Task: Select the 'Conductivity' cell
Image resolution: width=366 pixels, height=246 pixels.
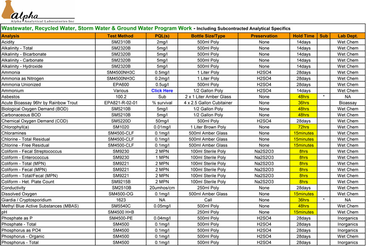Action: [x=48, y=188]
